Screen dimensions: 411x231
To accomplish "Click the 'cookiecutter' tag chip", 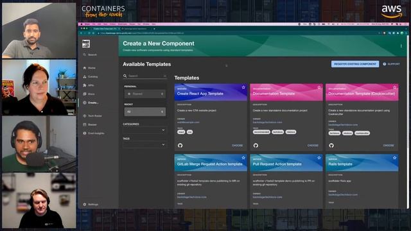I will click(x=362, y=133).
